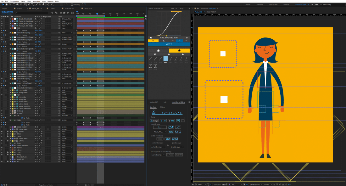Image resolution: width=346 pixels, height=186 pixels.
Task: Click the Create switch template button
Action: pyautogui.click(x=160, y=139)
